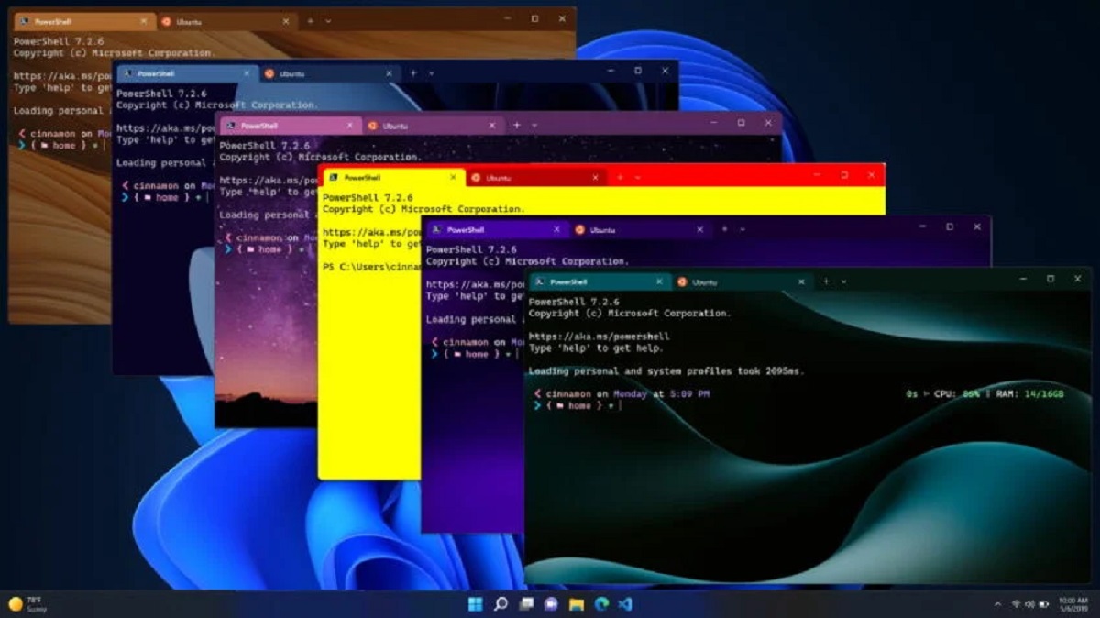
Task: Maximize the teal terminal window
Action: (x=1050, y=280)
